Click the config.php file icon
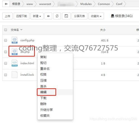This screenshot has height=123, width=139. click(x=14, y=40)
